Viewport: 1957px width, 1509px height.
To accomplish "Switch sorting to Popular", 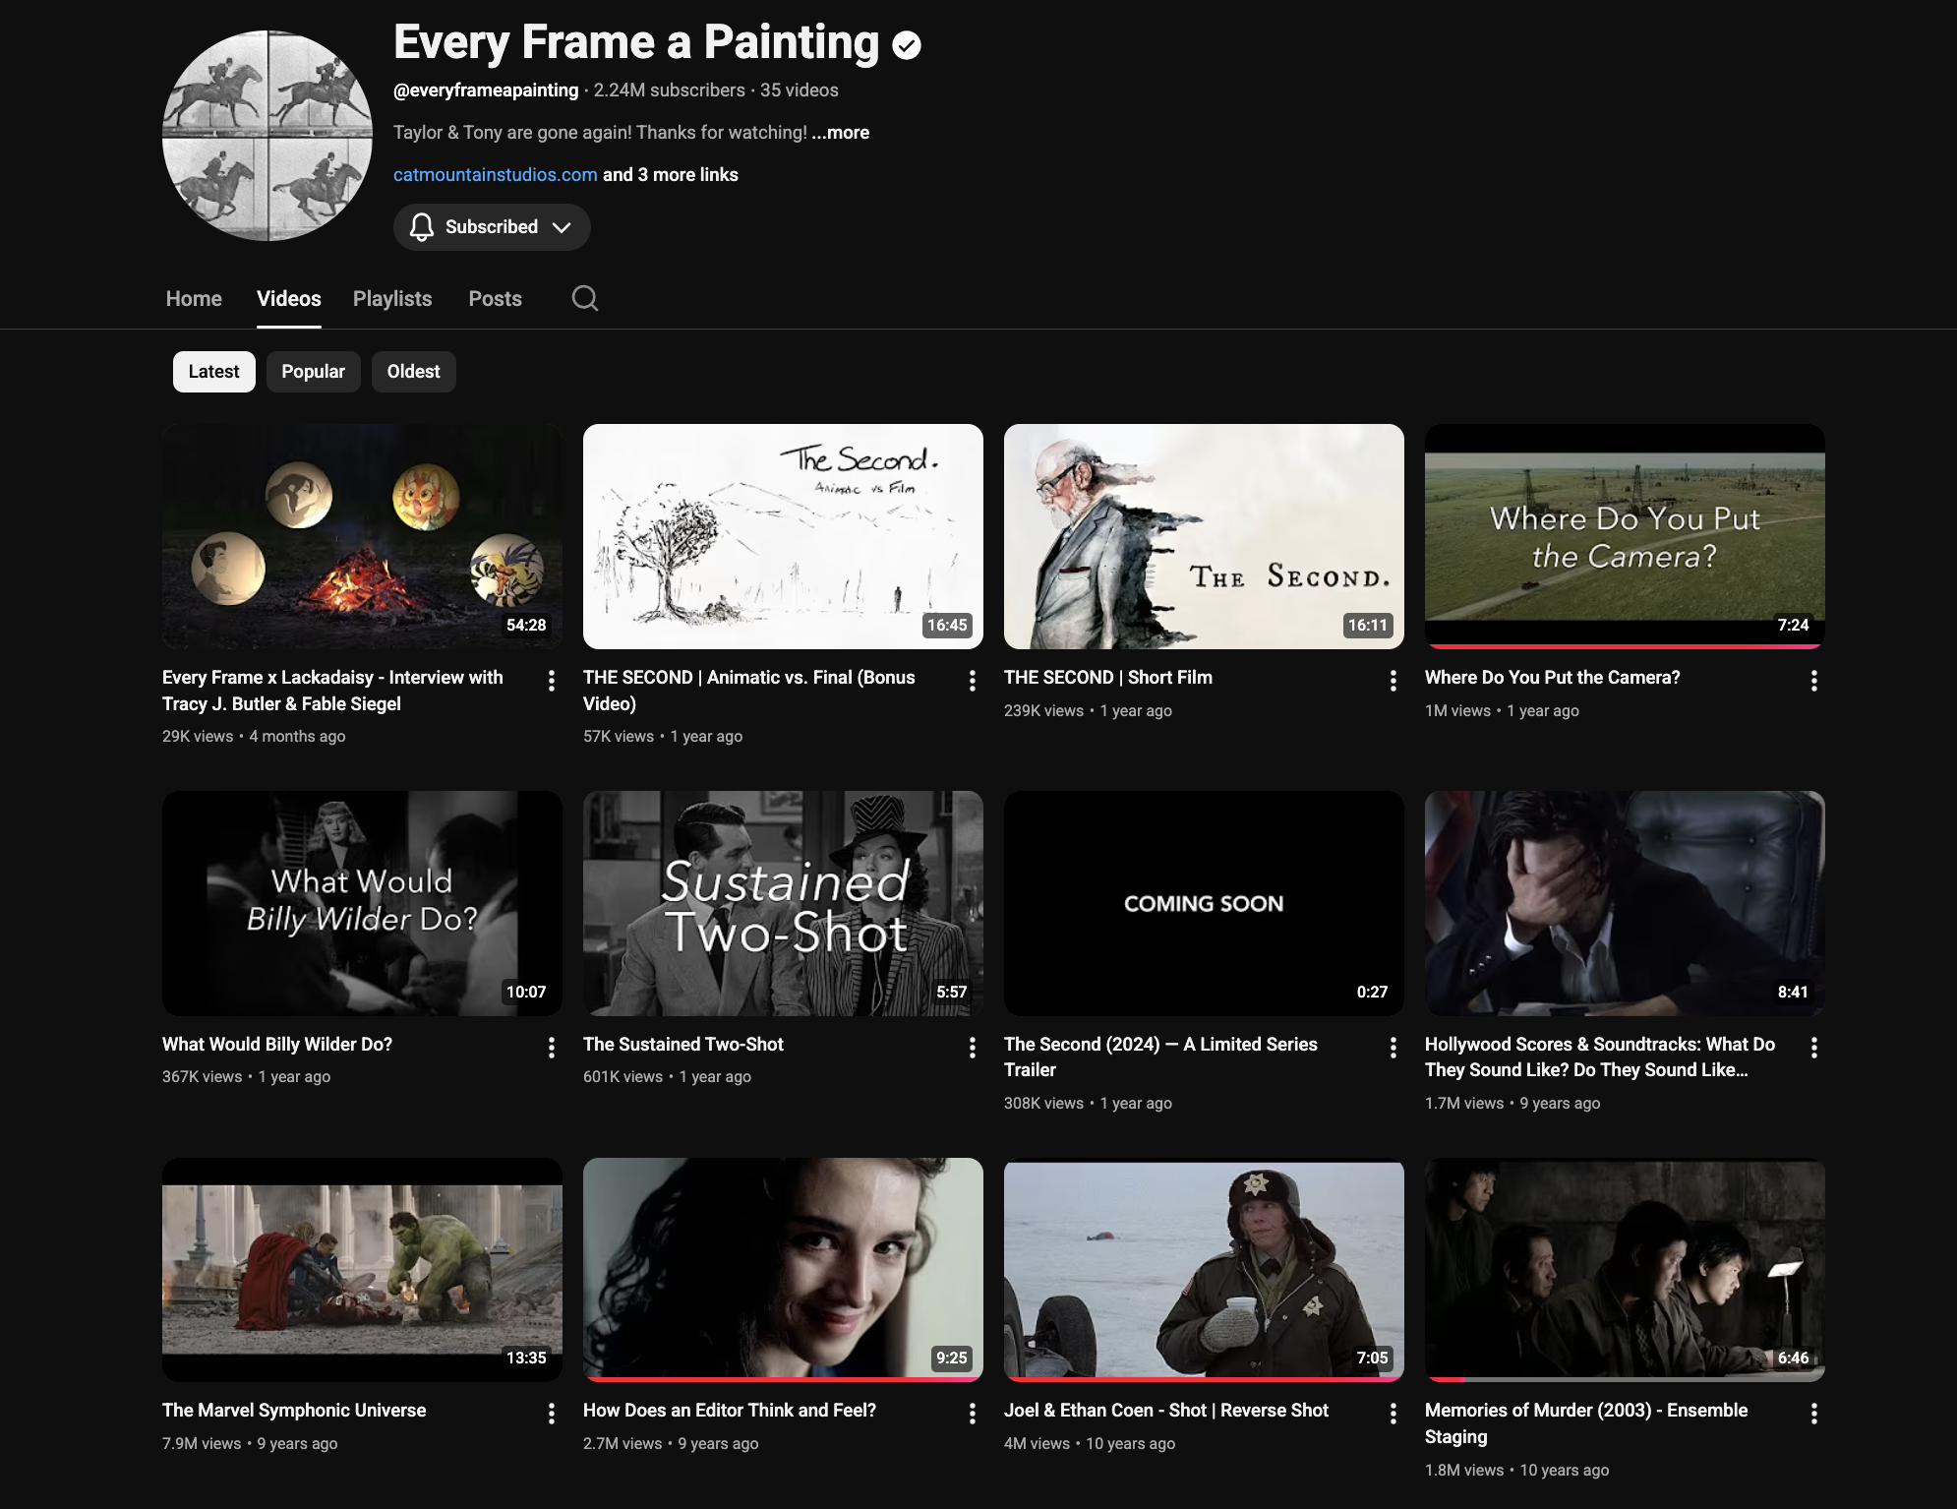I will 313,372.
